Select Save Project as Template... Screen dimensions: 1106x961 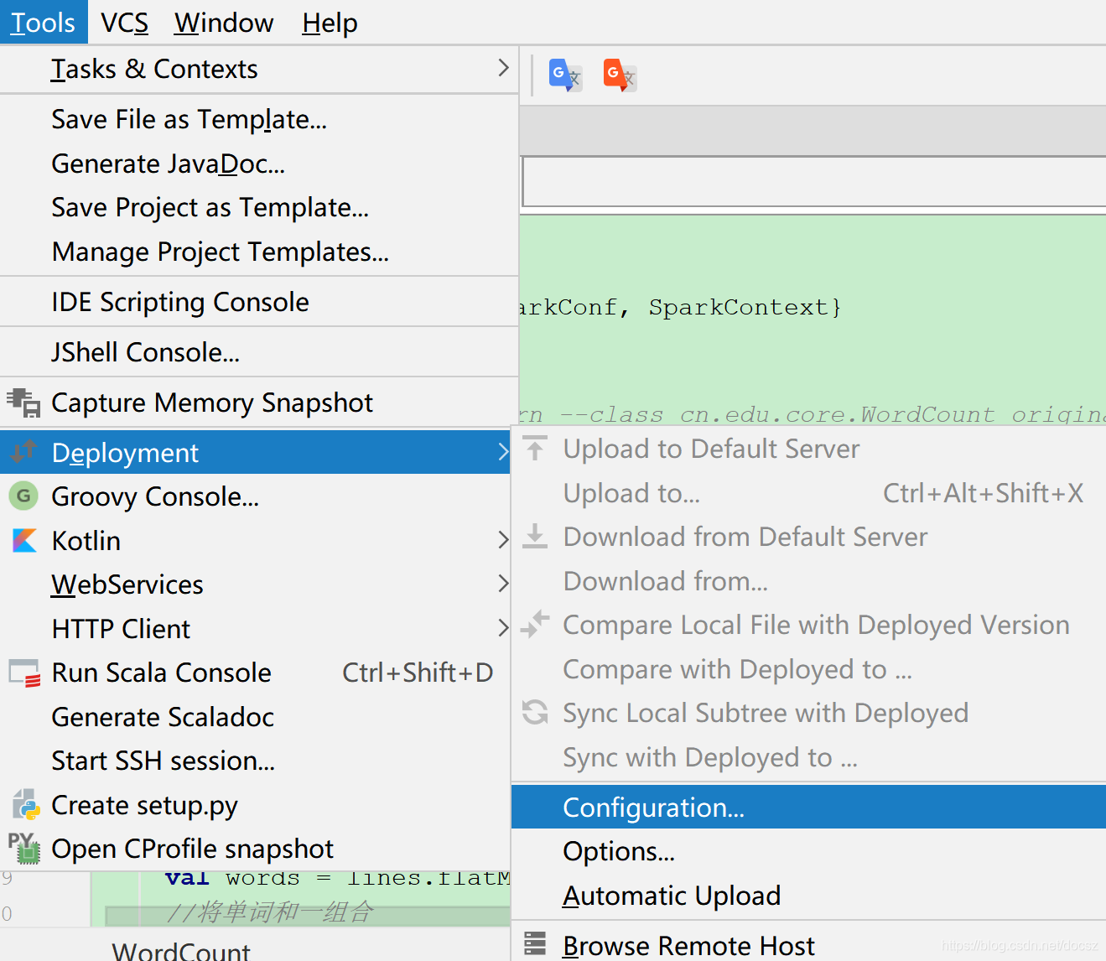tap(259, 207)
